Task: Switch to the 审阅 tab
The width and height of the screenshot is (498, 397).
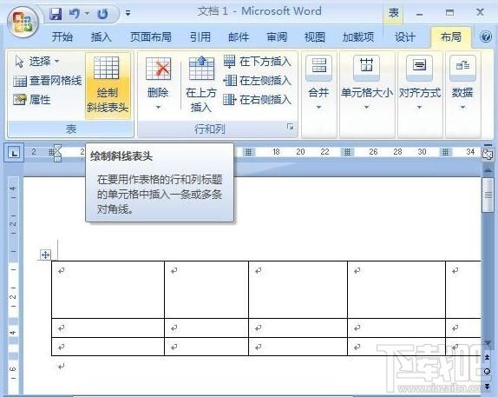Action: click(277, 37)
